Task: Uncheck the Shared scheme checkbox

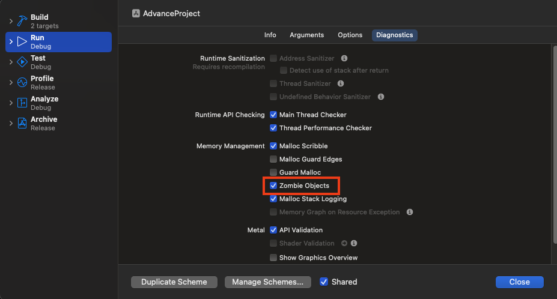Action: tap(324, 282)
